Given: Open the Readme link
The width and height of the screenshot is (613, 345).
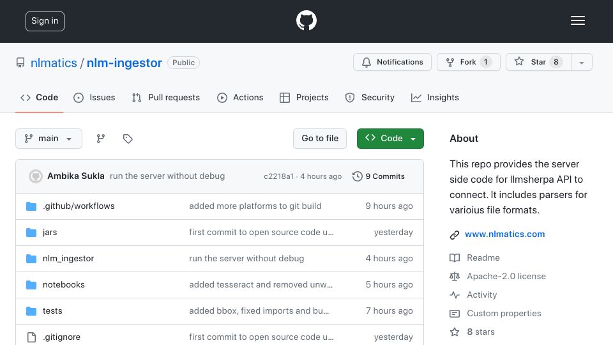Looking at the screenshot, I should coord(483,257).
